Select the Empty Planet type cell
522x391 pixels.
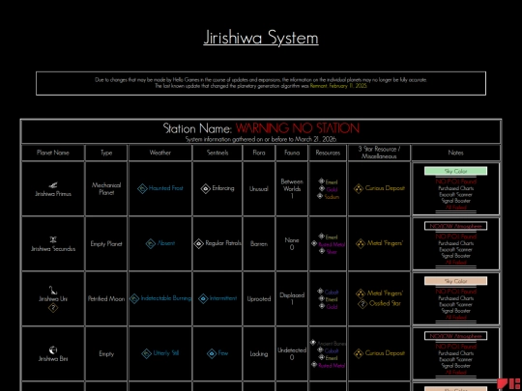[x=106, y=243]
